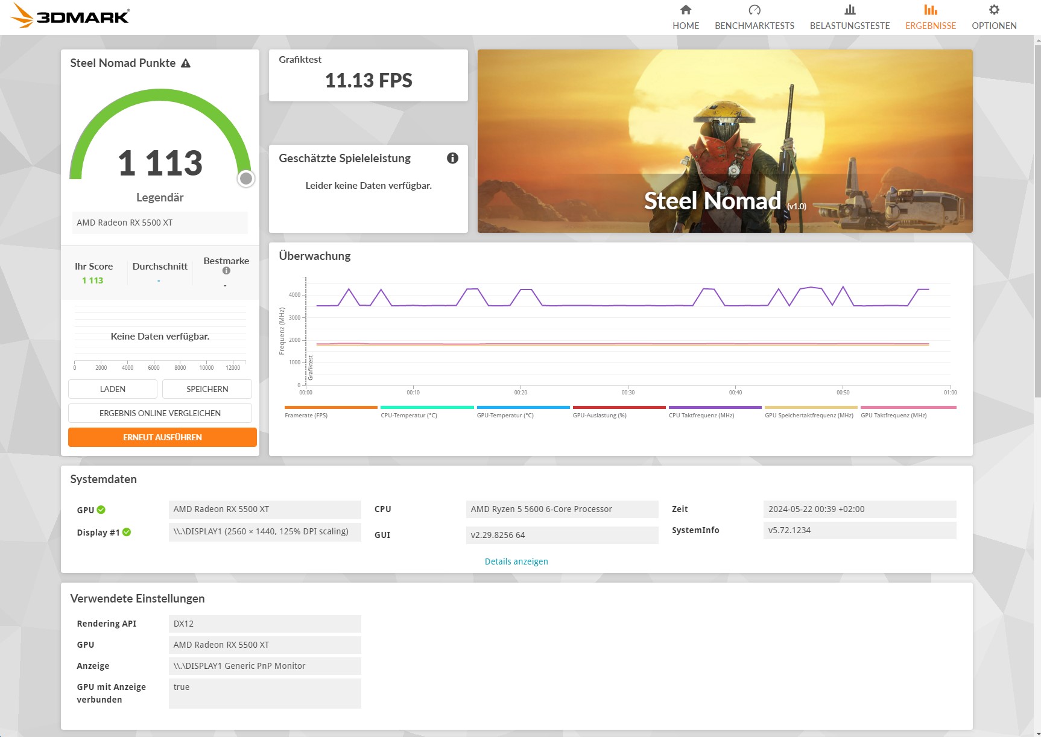Screen dimensions: 1041x737
Task: Click the Home house icon
Action: [x=686, y=10]
